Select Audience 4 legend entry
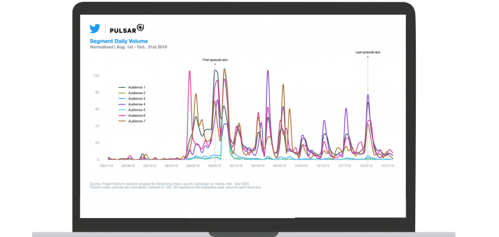 [137, 104]
